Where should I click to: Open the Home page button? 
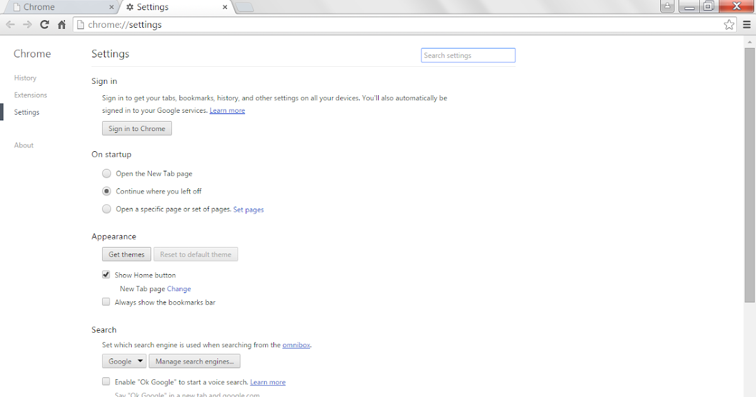coord(62,25)
